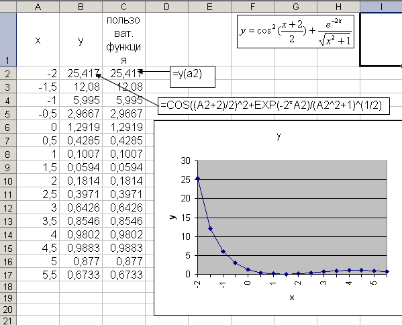Viewport: 402px width, 325px height.
Task: Click cell A17 with value 5,5
Action: click(38, 275)
